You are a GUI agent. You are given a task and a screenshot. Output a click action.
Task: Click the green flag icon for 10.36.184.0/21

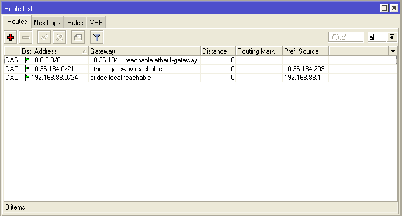(26, 69)
